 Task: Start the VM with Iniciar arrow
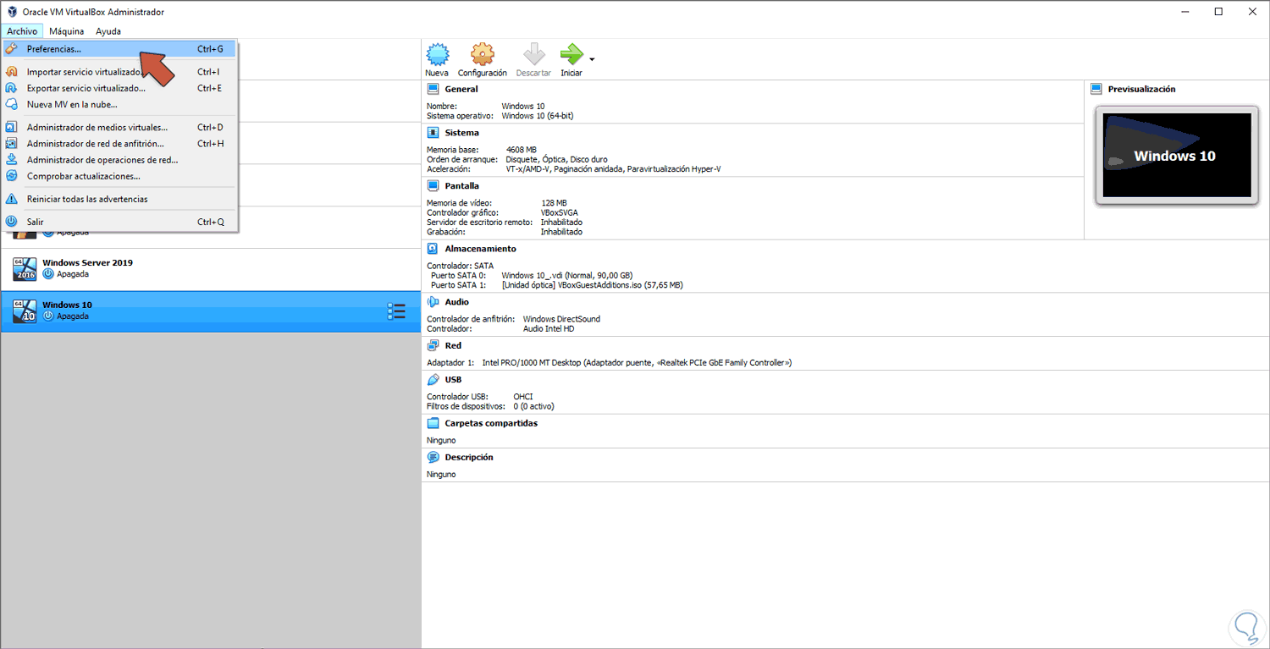point(571,55)
